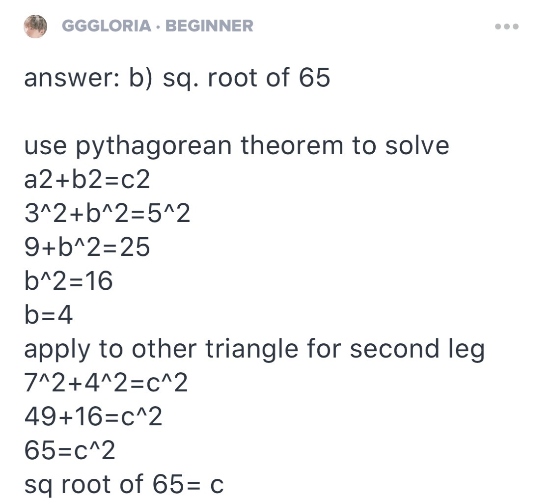Click the '9+b^2=25' equation line
551x498 pixels.
87,248
